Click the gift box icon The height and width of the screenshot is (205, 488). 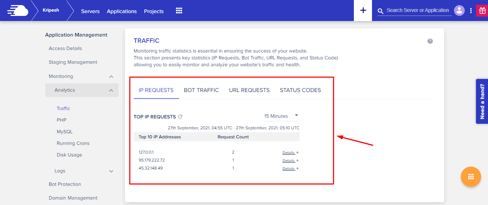point(482,11)
